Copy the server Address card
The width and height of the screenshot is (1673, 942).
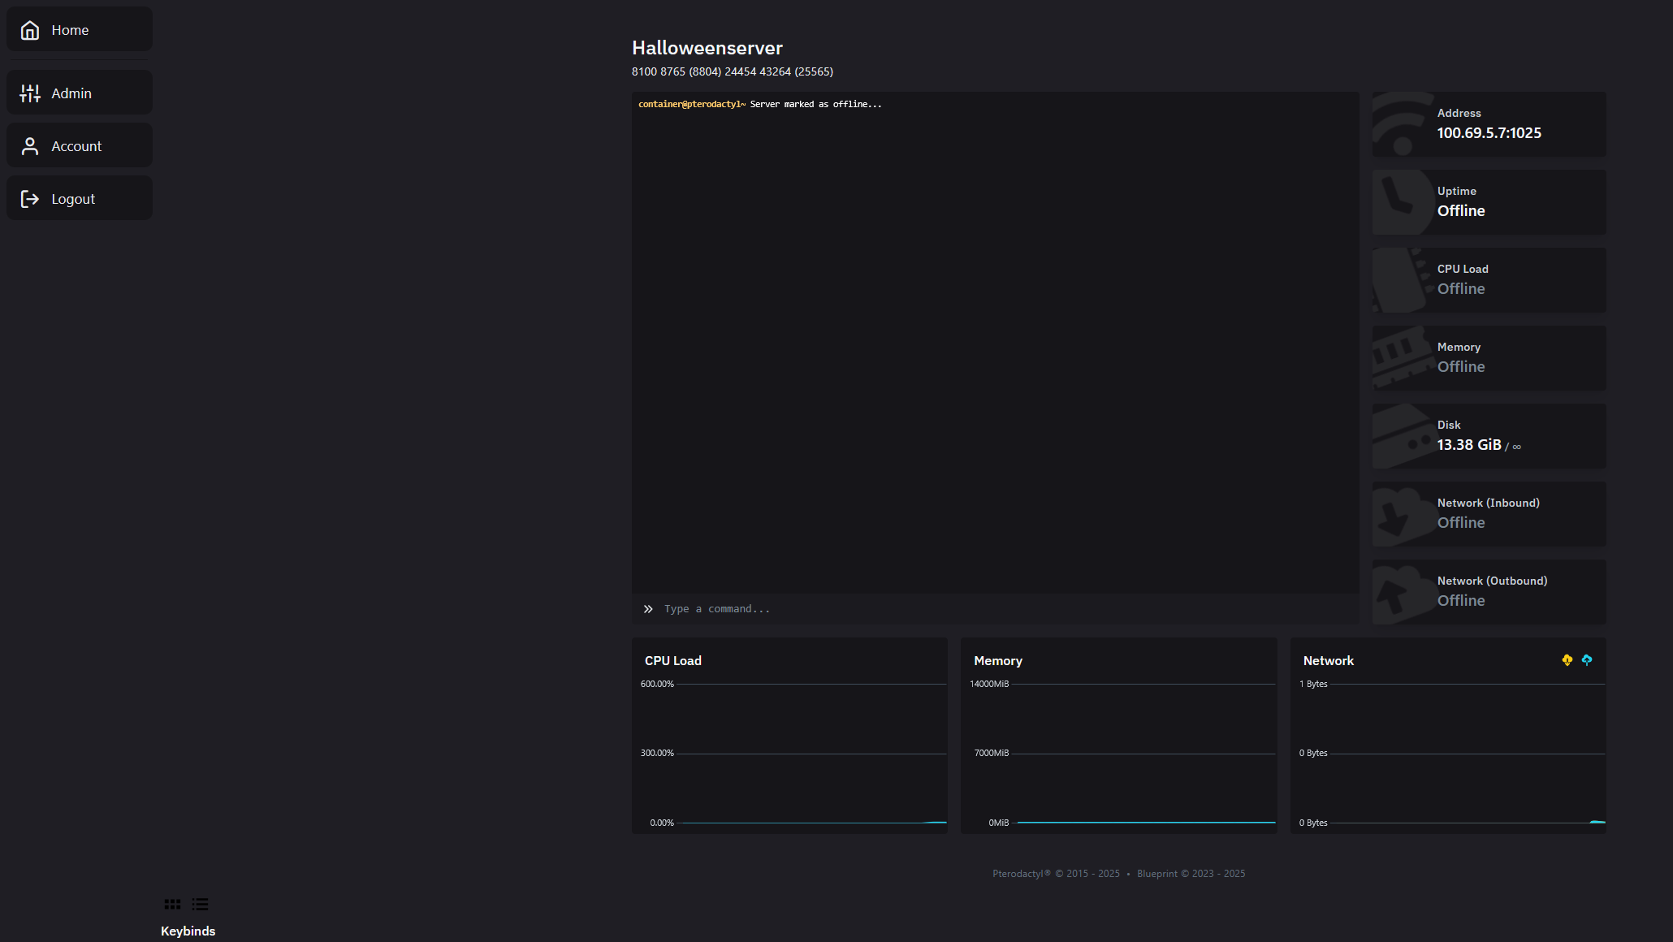pos(1489,124)
